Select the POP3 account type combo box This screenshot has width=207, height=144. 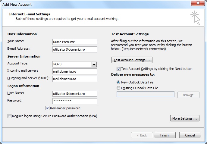coord(75,64)
